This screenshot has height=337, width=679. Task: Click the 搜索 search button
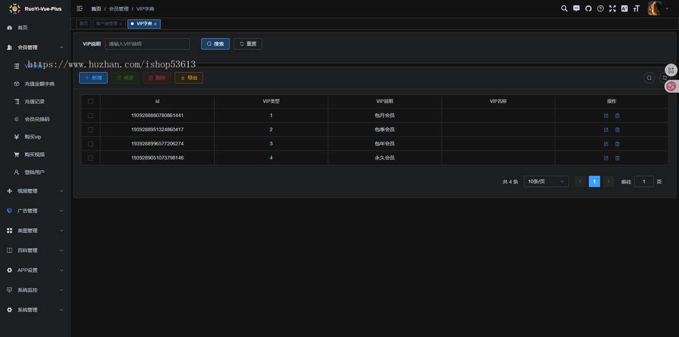216,44
